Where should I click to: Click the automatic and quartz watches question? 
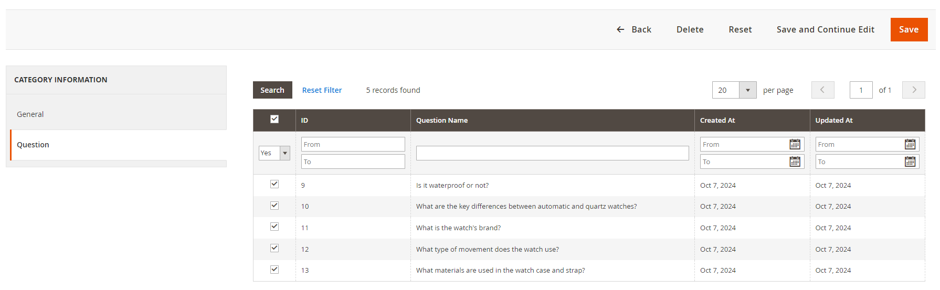click(x=526, y=207)
